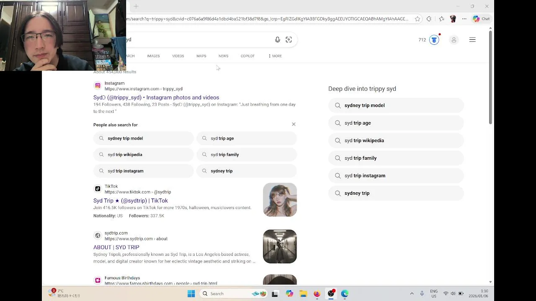The image size is (536, 301).
Task: Open Microsoft Rewards medal icon
Action: click(434, 40)
